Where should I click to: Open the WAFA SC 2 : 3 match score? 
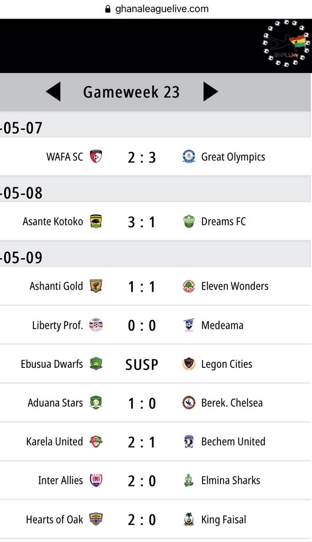pyautogui.click(x=142, y=158)
